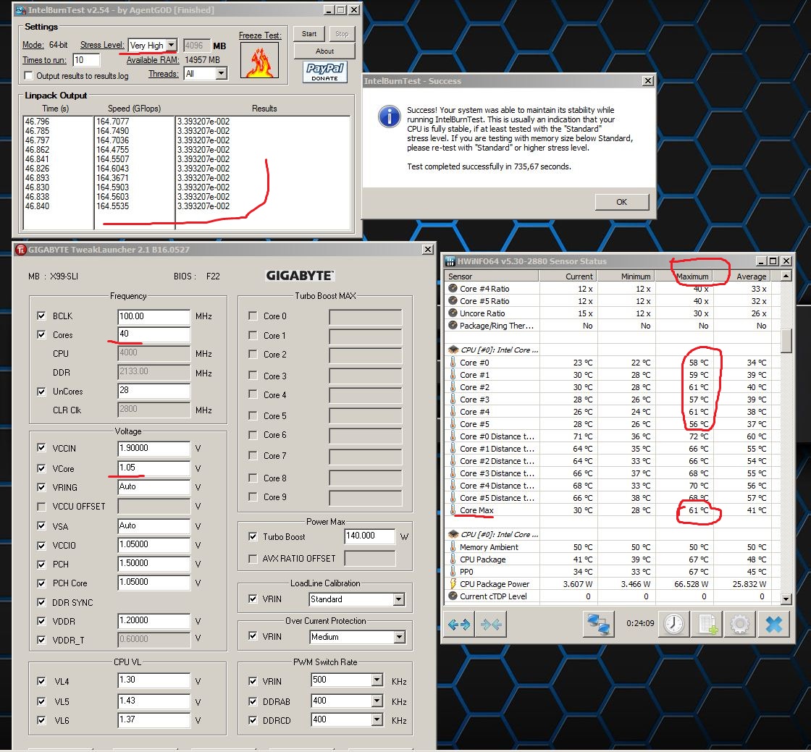Enable the AVX RATIO OFFSET checkbox

pos(253,559)
